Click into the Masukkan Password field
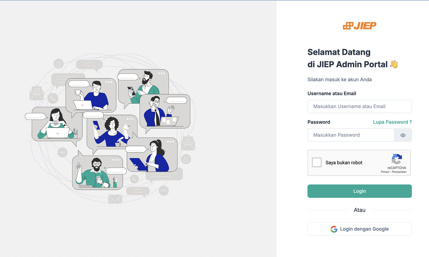The width and height of the screenshot is (429, 257). point(351,135)
